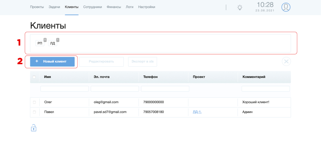Switch to the Задачи tab

54,7
